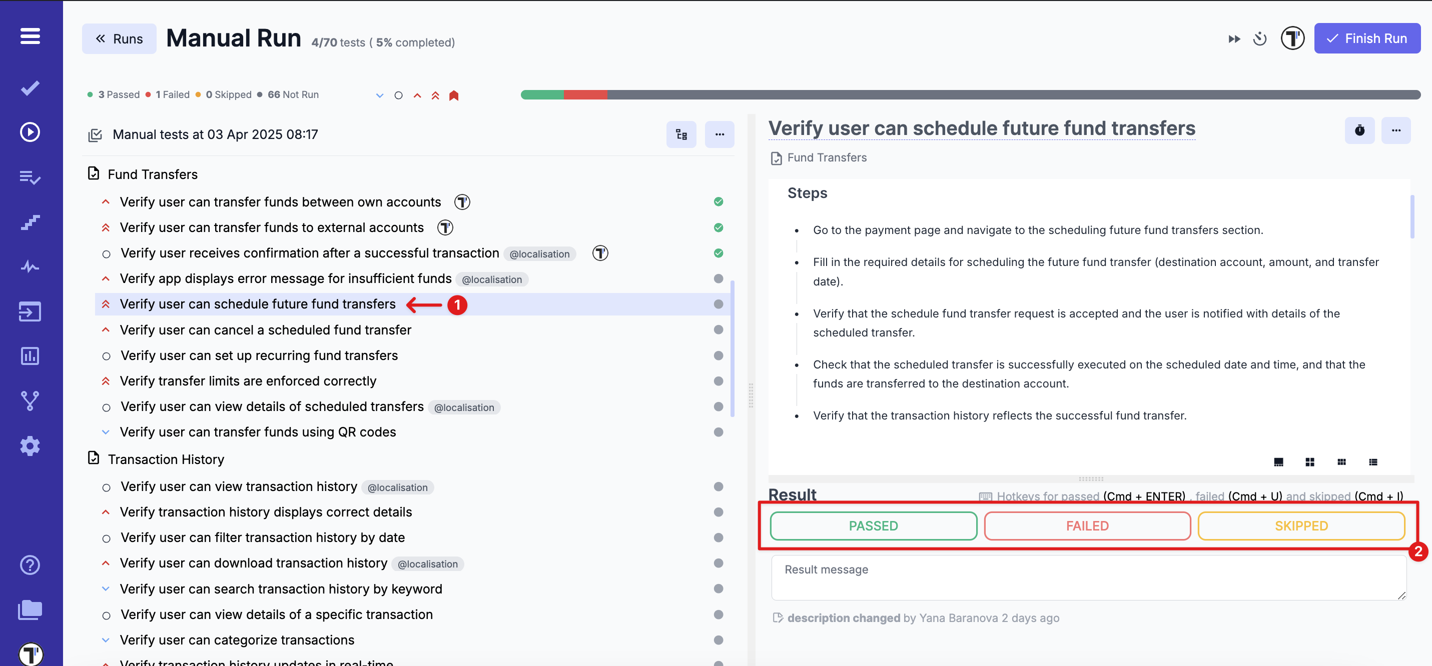Image resolution: width=1432 pixels, height=666 pixels.
Task: Click the Finish Run button
Action: click(1367, 39)
